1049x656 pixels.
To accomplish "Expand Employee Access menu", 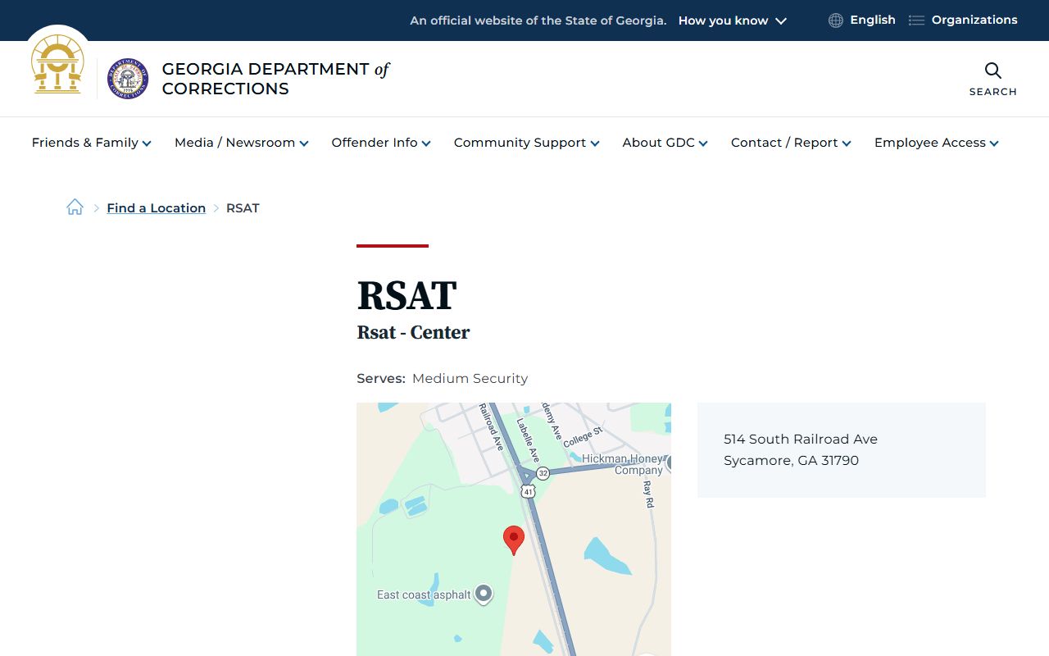I will click(x=937, y=143).
